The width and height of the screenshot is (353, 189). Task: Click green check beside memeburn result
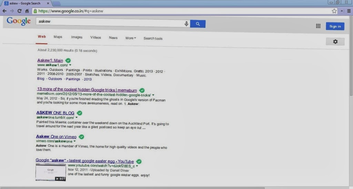click(x=142, y=90)
